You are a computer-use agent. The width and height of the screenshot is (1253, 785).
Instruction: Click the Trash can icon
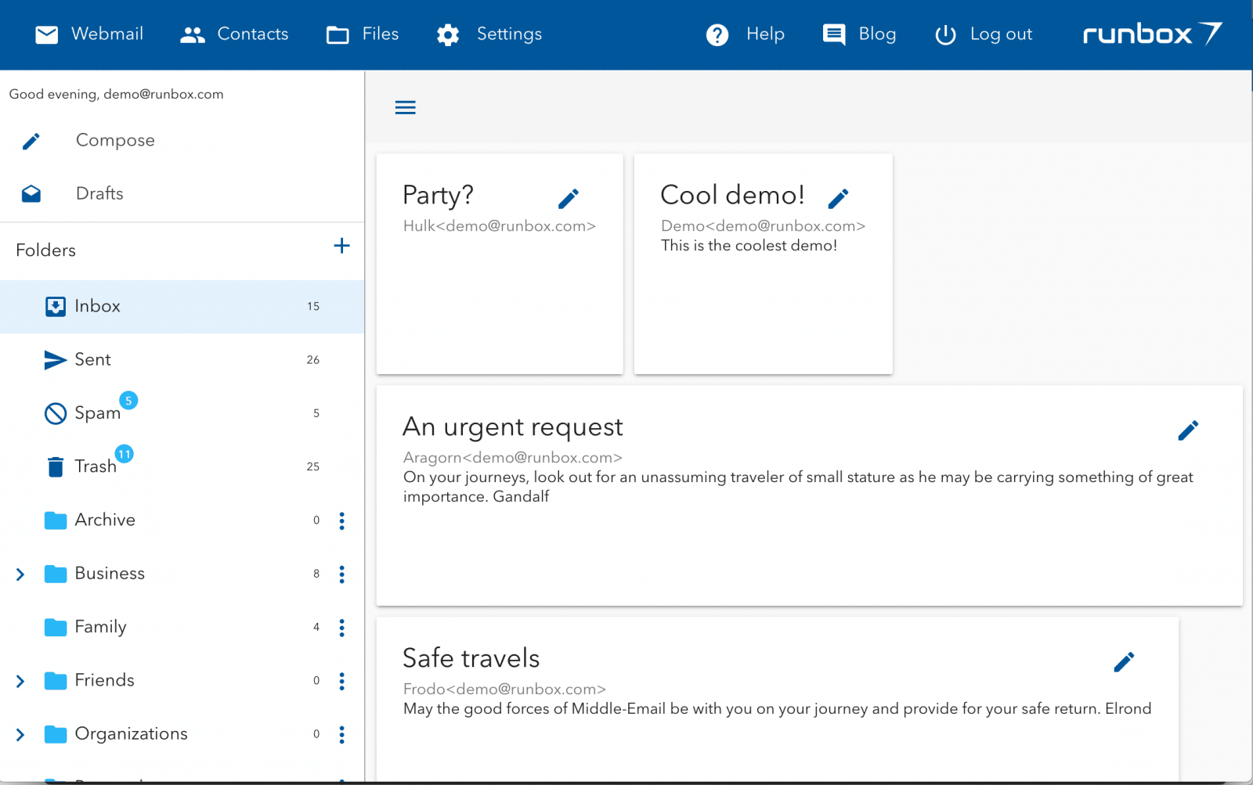pos(54,466)
